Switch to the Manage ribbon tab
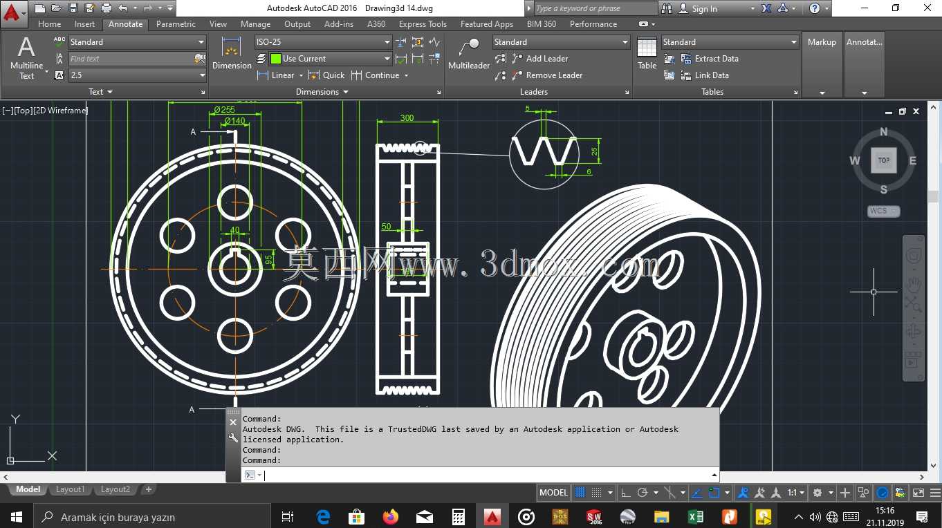Viewport: 942px width, 528px height. click(255, 24)
